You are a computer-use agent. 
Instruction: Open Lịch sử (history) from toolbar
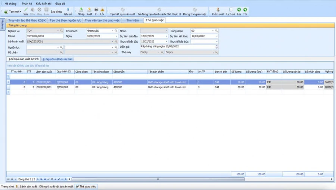(x=231, y=12)
